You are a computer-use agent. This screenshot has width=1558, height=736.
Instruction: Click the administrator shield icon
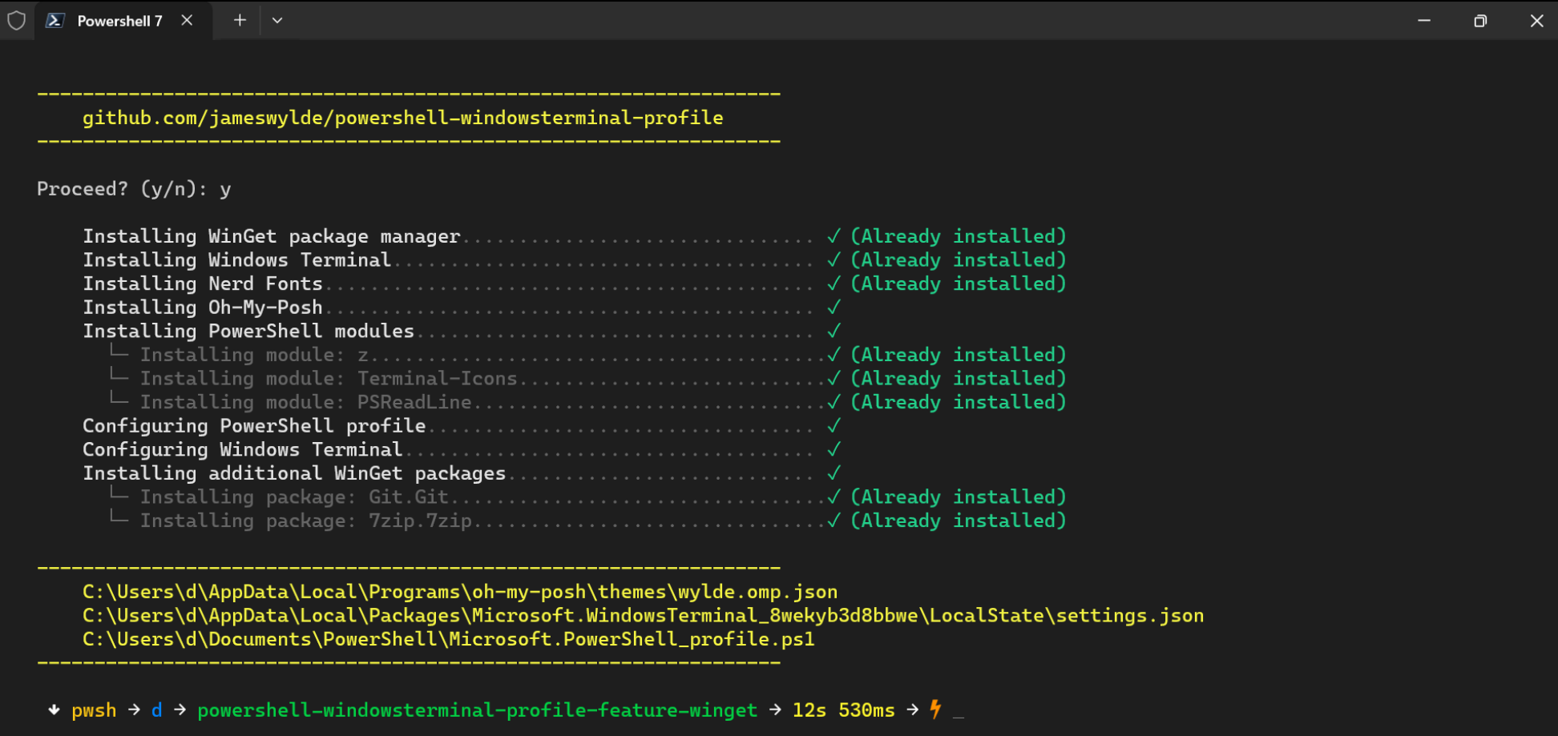coord(16,20)
